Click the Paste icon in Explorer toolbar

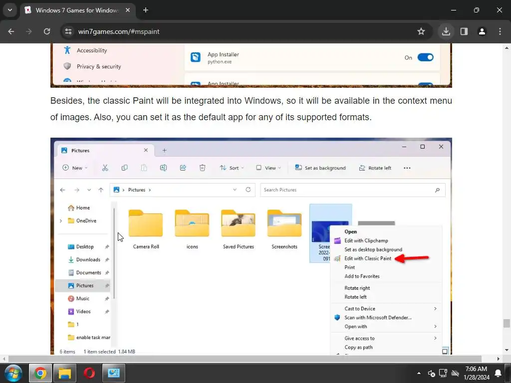[x=144, y=168]
